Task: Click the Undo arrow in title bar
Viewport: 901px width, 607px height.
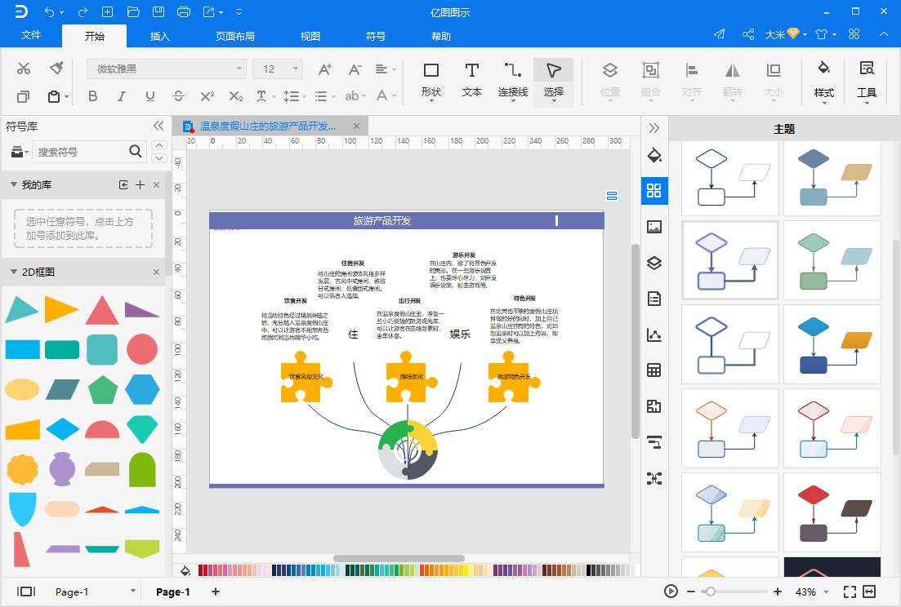Action: click(x=50, y=11)
